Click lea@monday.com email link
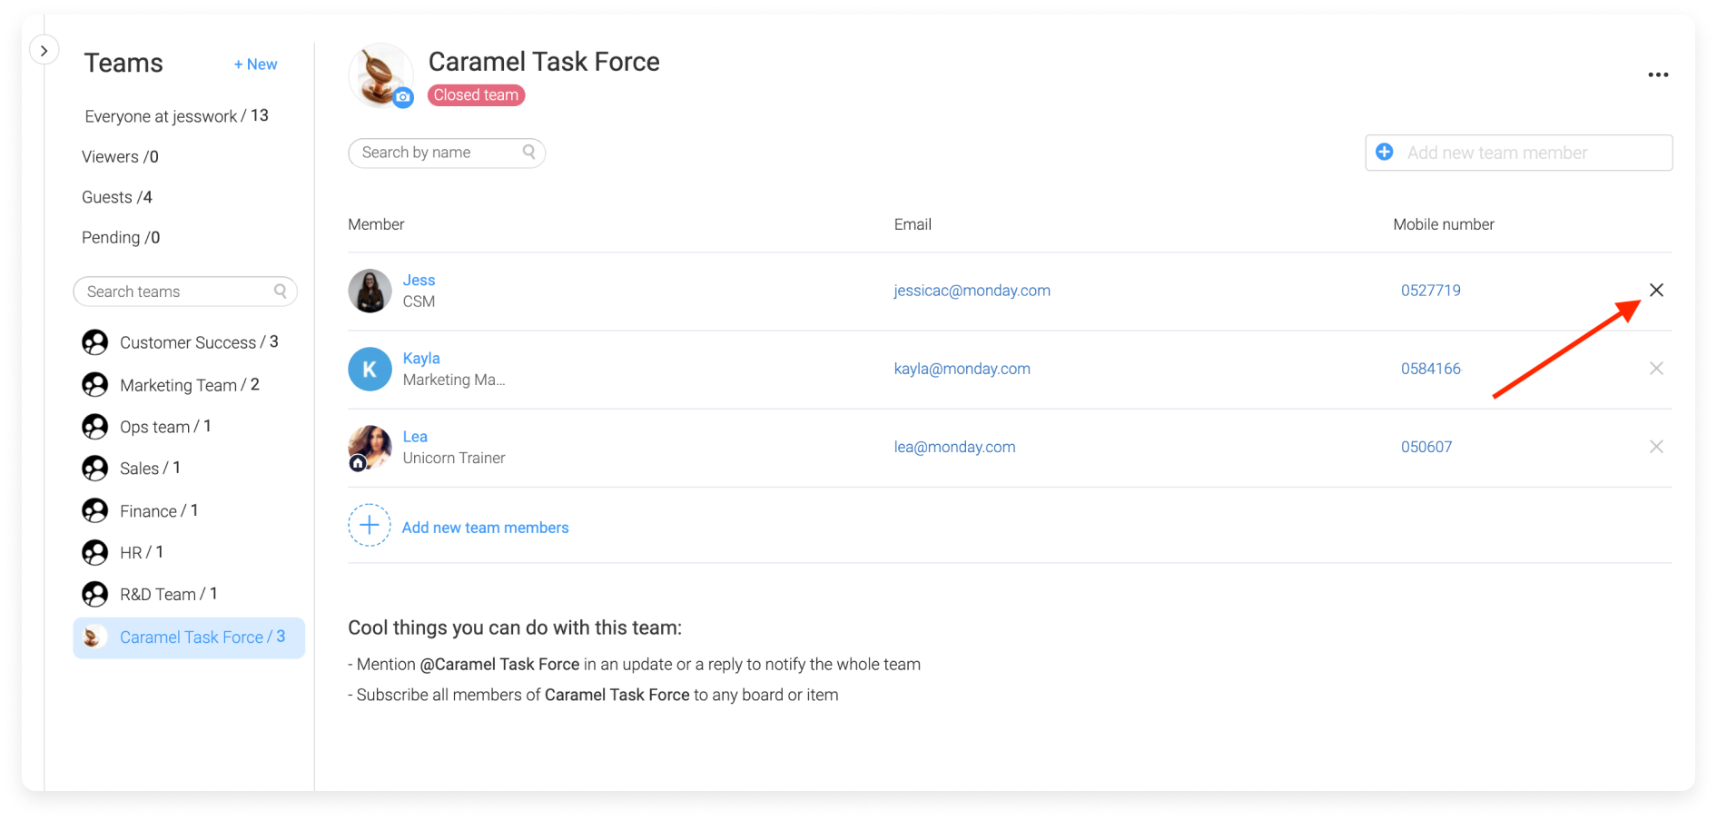Screen dimensions: 1717x820 [954, 447]
